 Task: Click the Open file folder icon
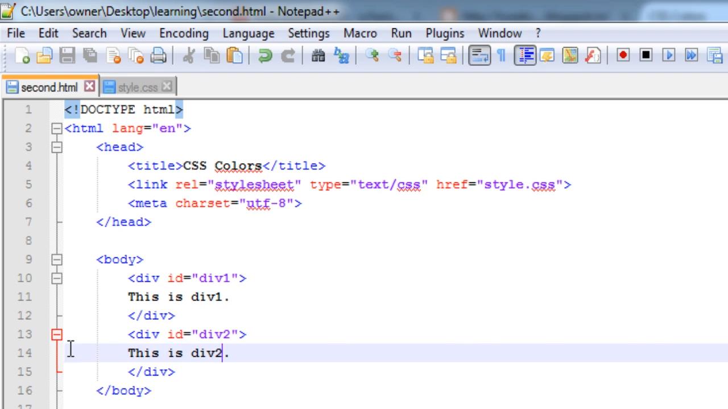pos(45,55)
